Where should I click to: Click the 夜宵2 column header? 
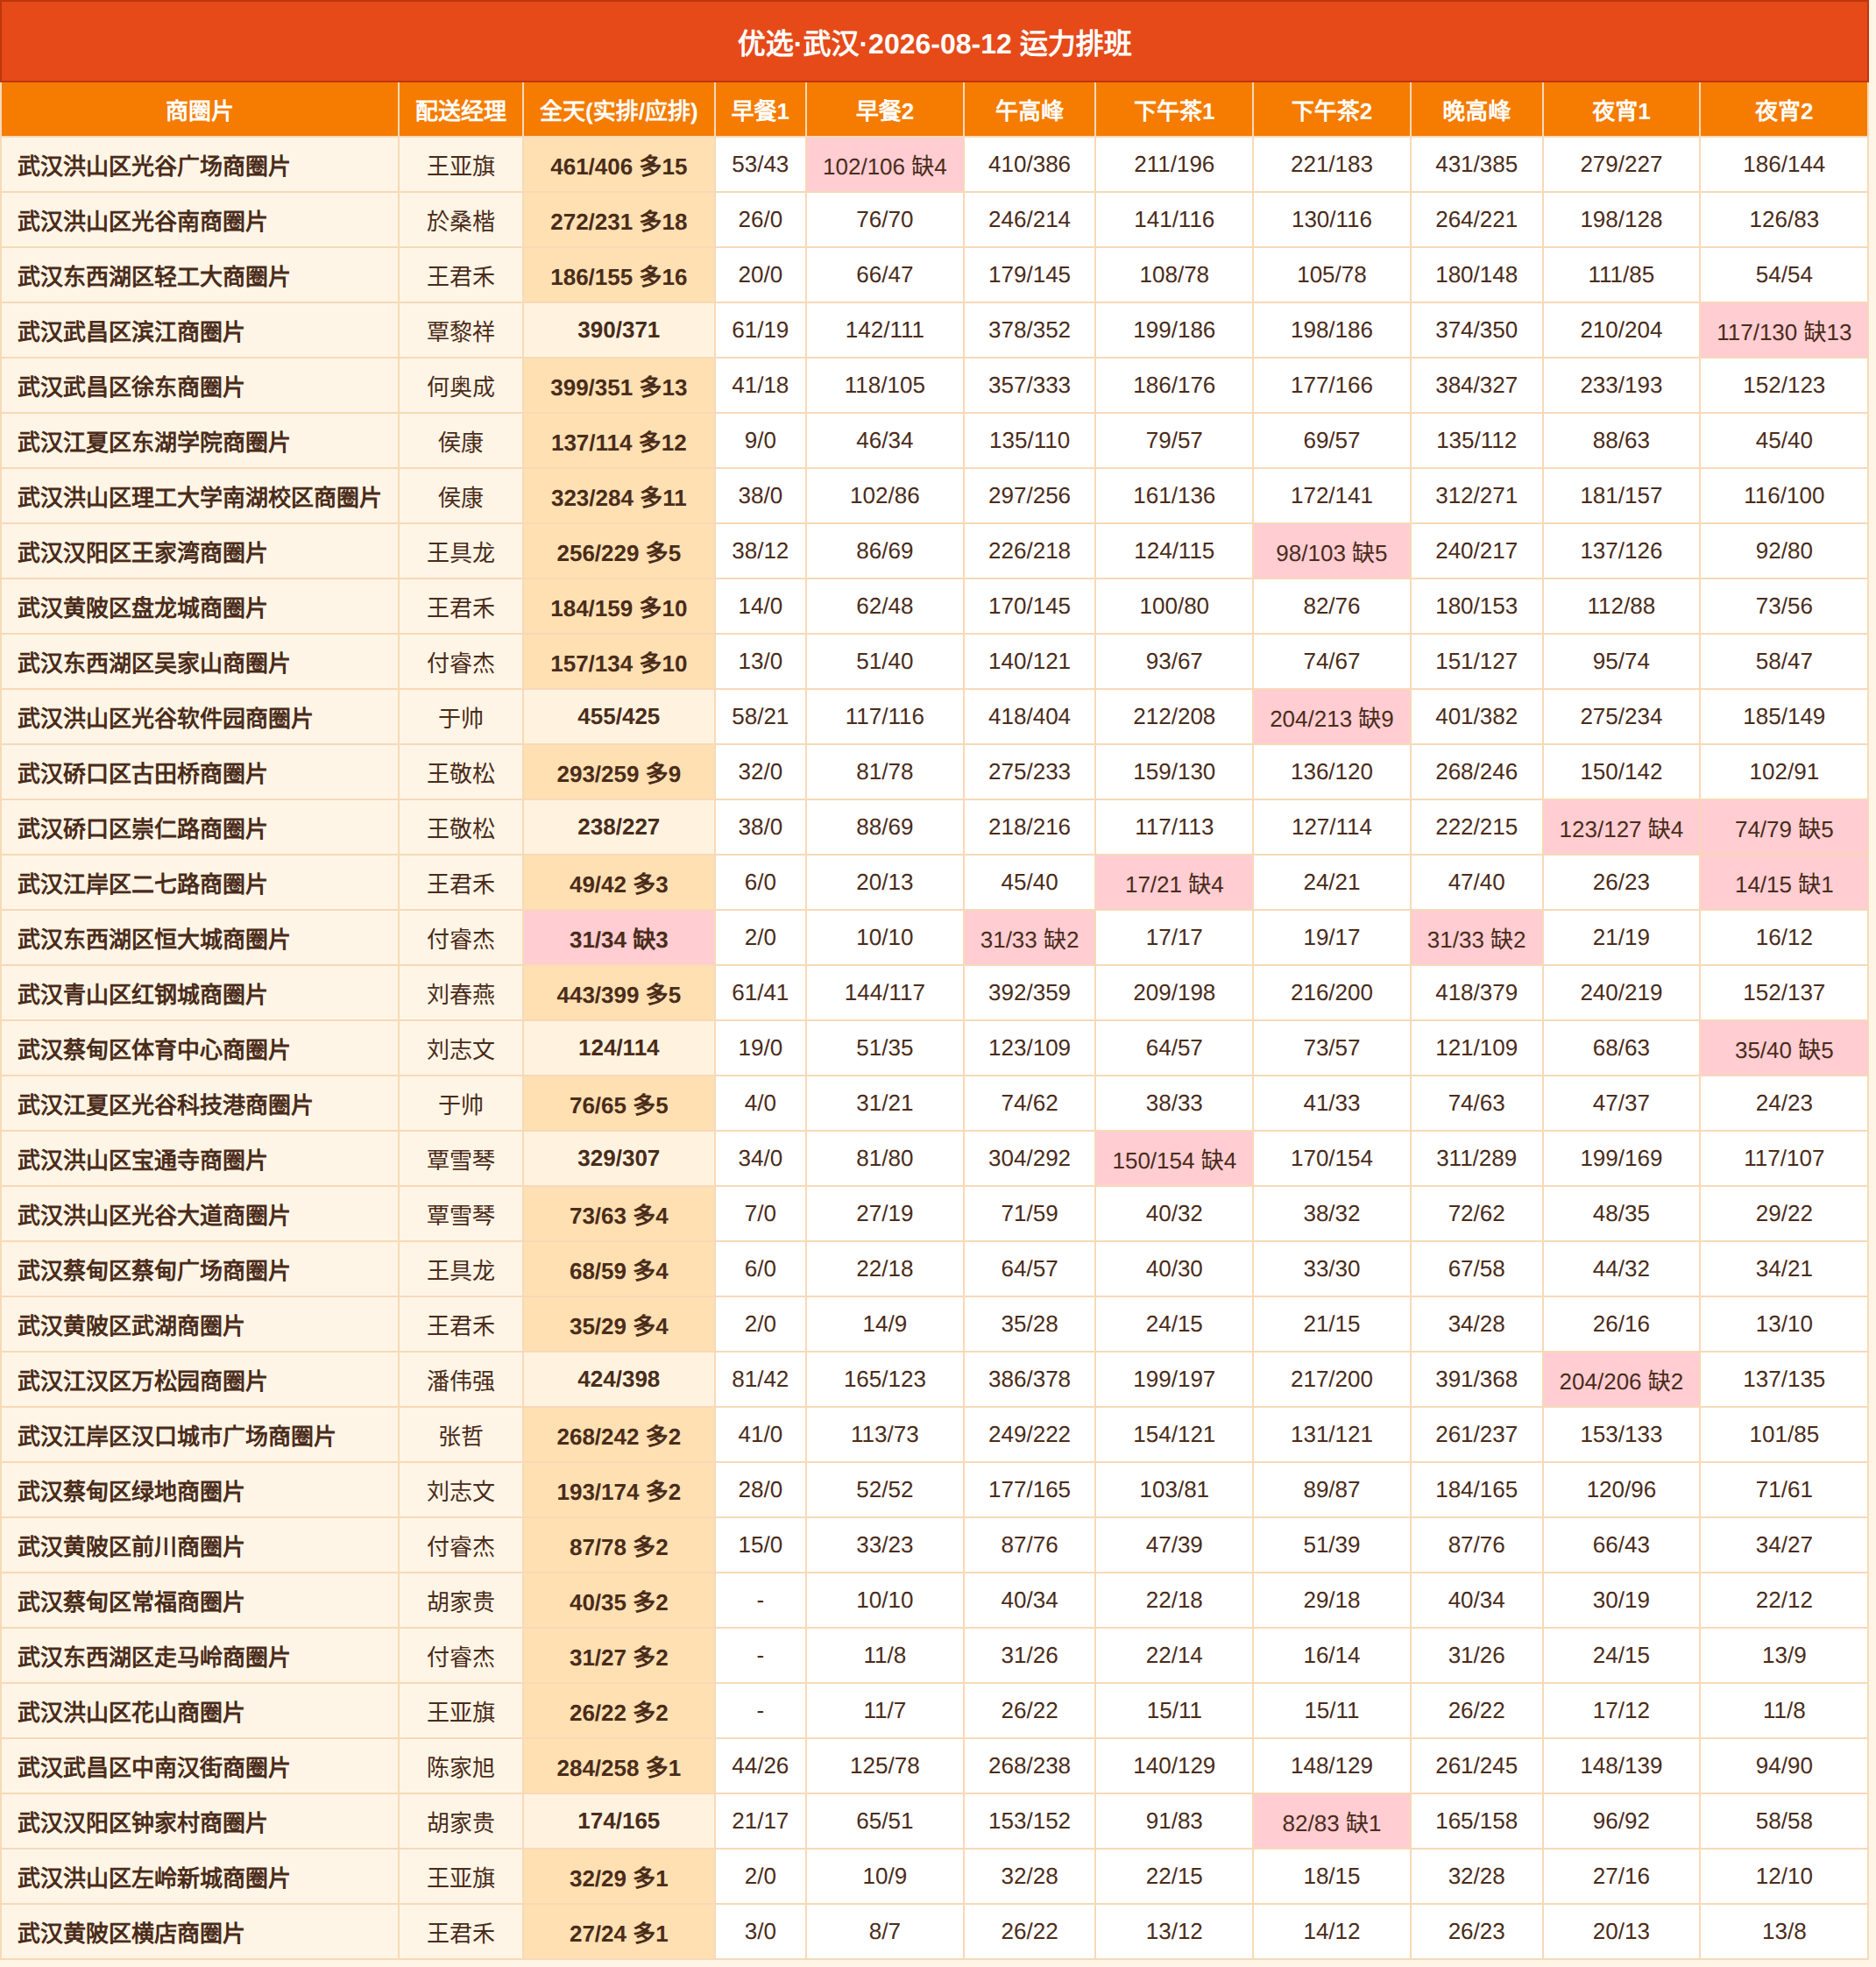pyautogui.click(x=1784, y=110)
